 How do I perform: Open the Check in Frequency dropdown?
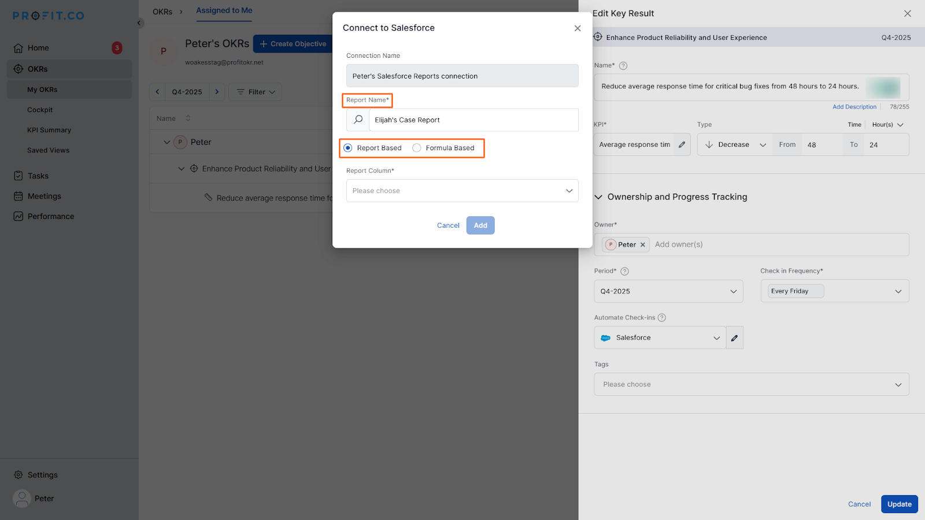[x=835, y=291]
